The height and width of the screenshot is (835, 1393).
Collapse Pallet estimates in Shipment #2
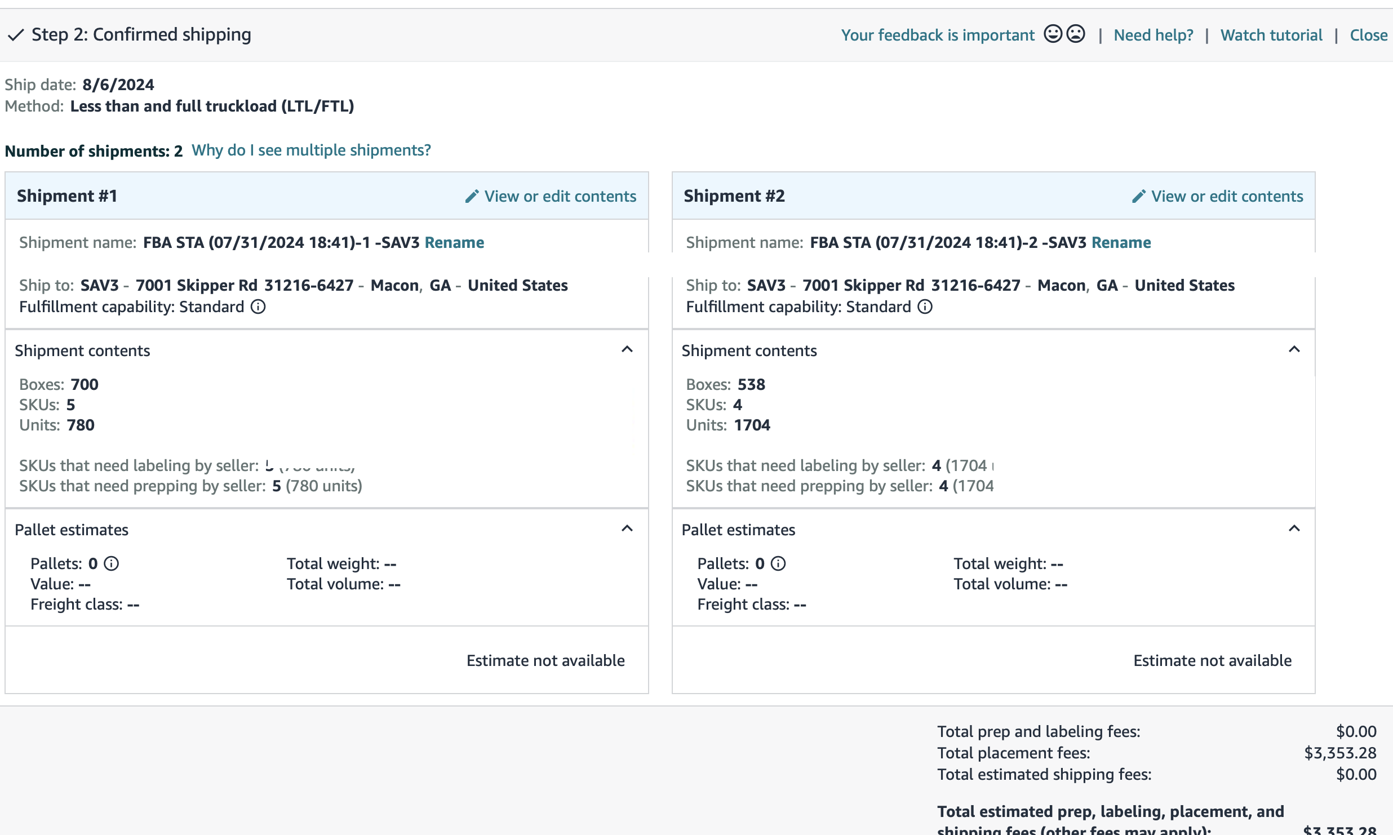[1294, 528]
